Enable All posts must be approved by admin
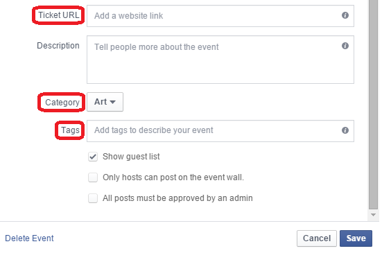This screenshot has width=382, height=253. [x=93, y=198]
